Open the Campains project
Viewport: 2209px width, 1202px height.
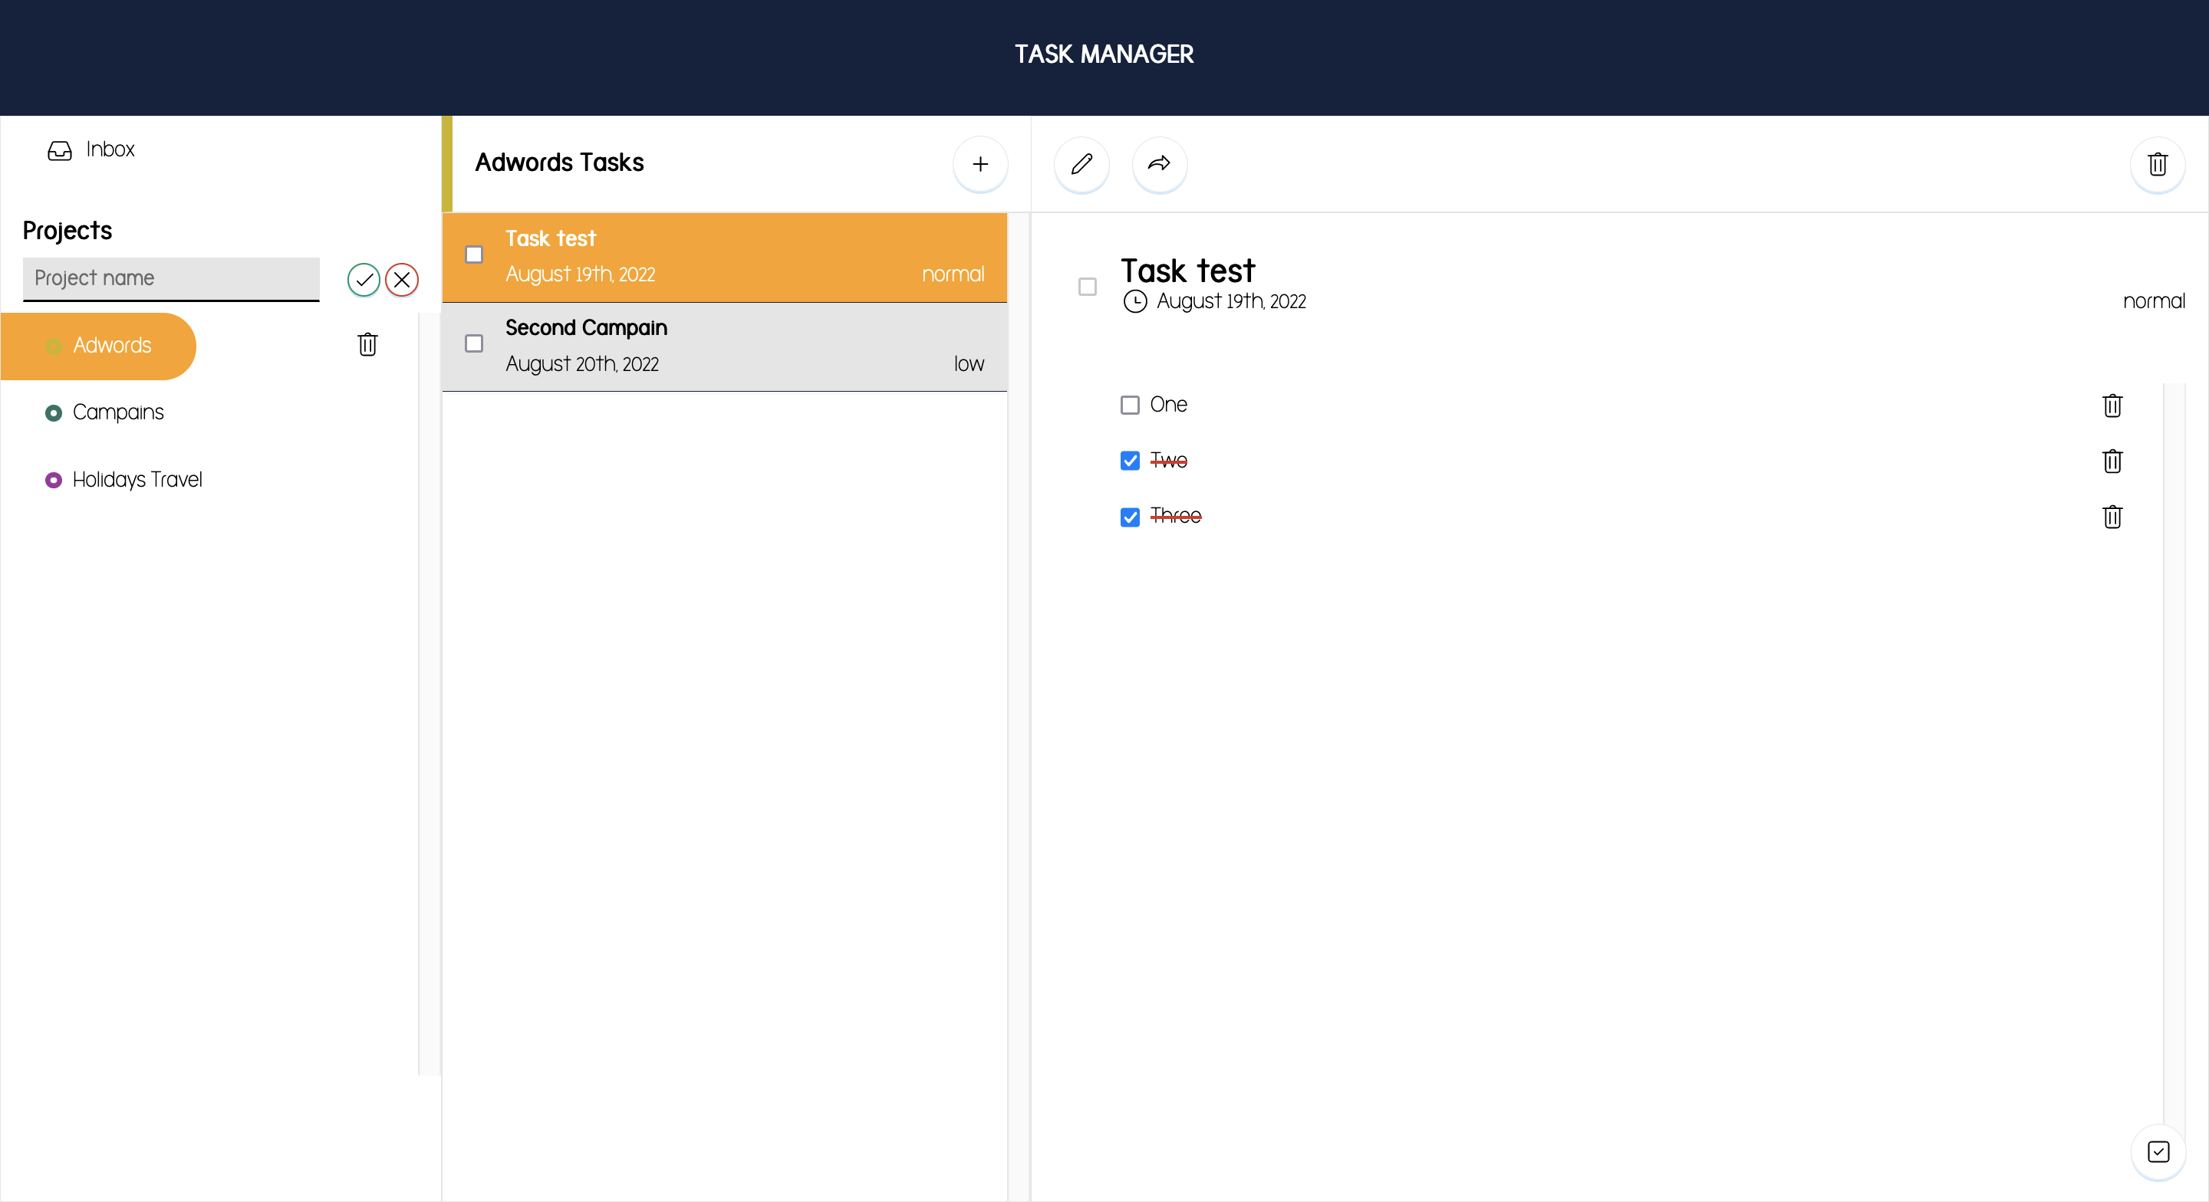(x=117, y=412)
